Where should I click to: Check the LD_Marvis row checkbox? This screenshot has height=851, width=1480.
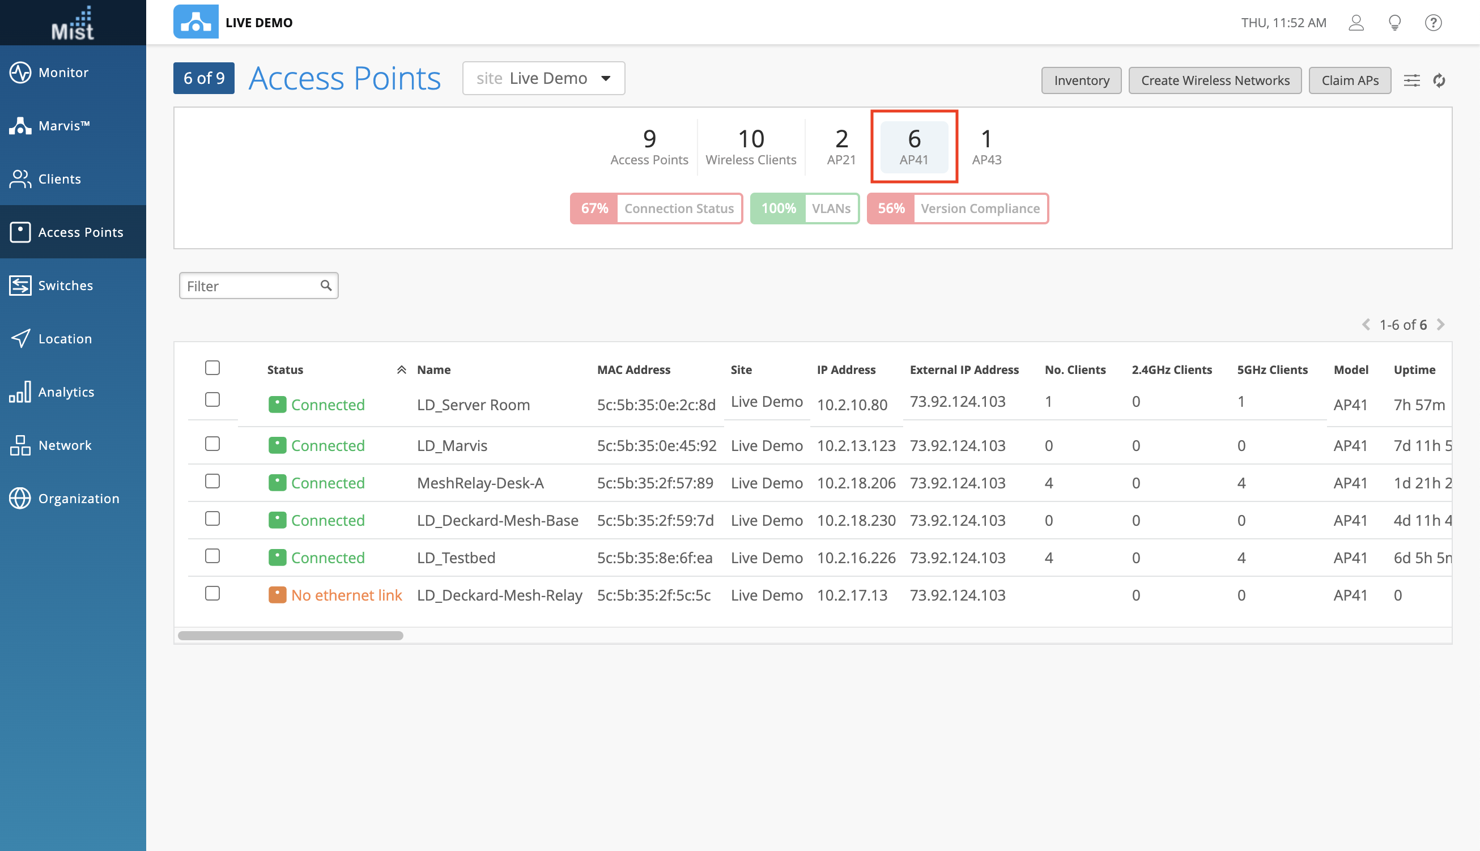[x=212, y=444]
